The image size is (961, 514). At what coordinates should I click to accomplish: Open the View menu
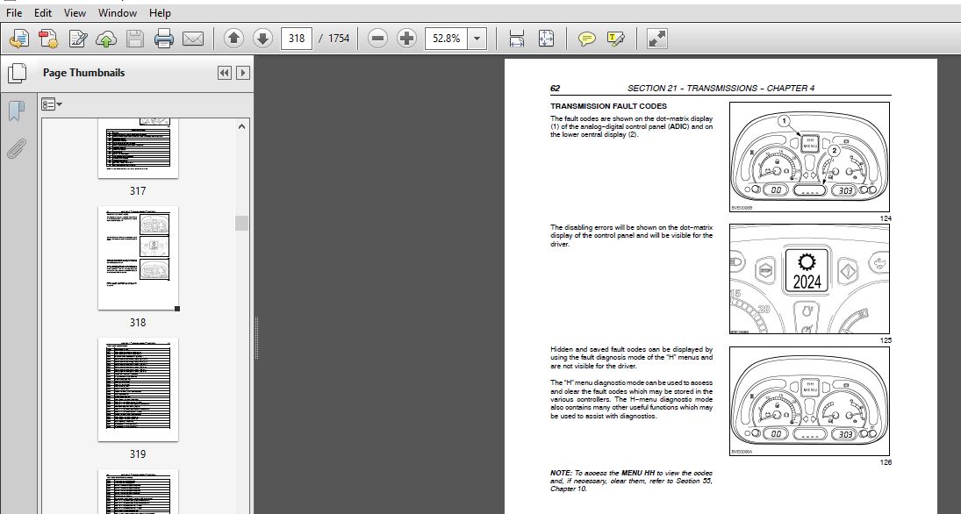pyautogui.click(x=75, y=13)
